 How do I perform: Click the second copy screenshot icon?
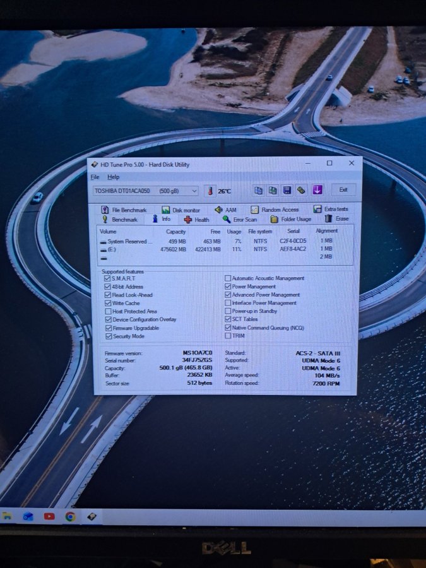[273, 190]
